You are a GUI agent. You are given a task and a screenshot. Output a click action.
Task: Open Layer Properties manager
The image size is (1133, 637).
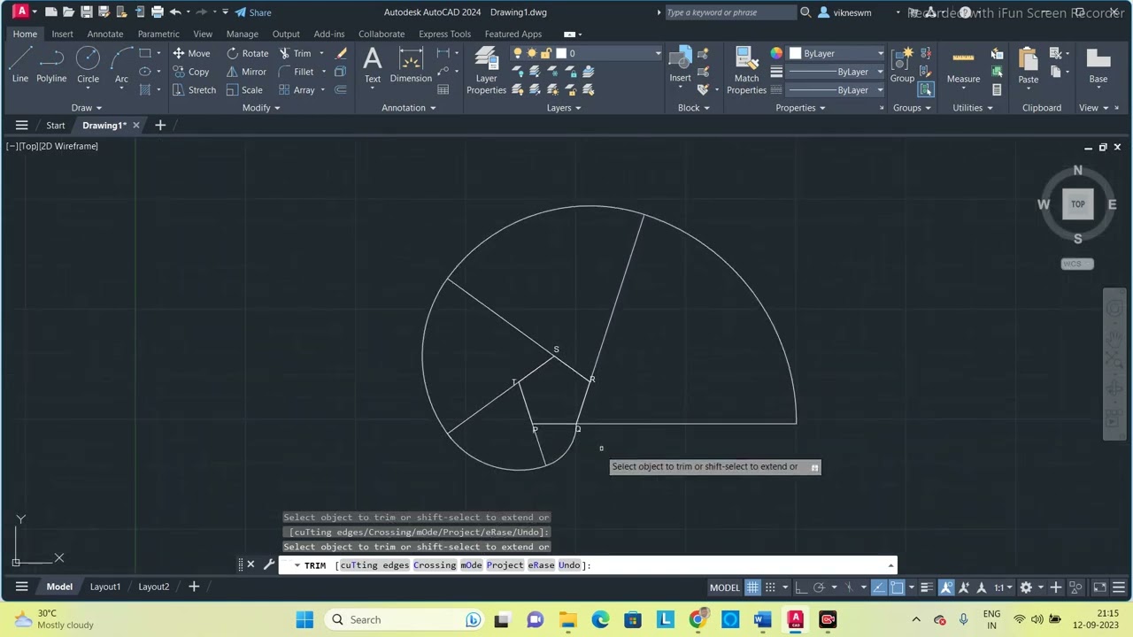point(486,70)
